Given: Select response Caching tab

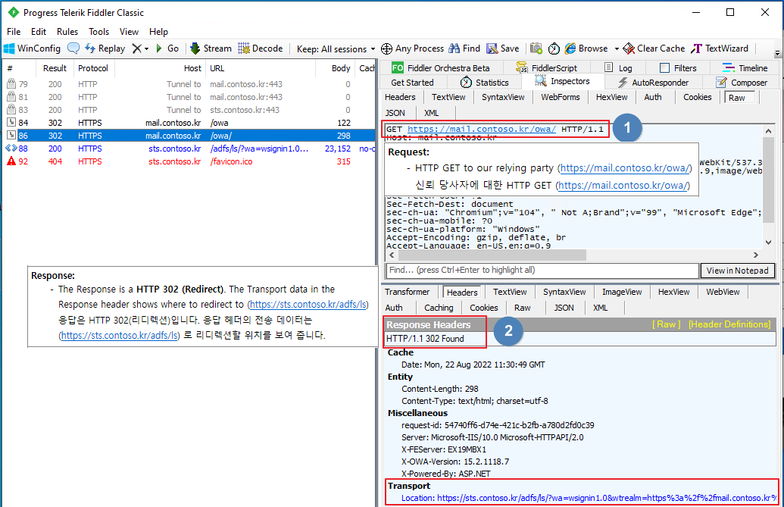Looking at the screenshot, I should (439, 308).
